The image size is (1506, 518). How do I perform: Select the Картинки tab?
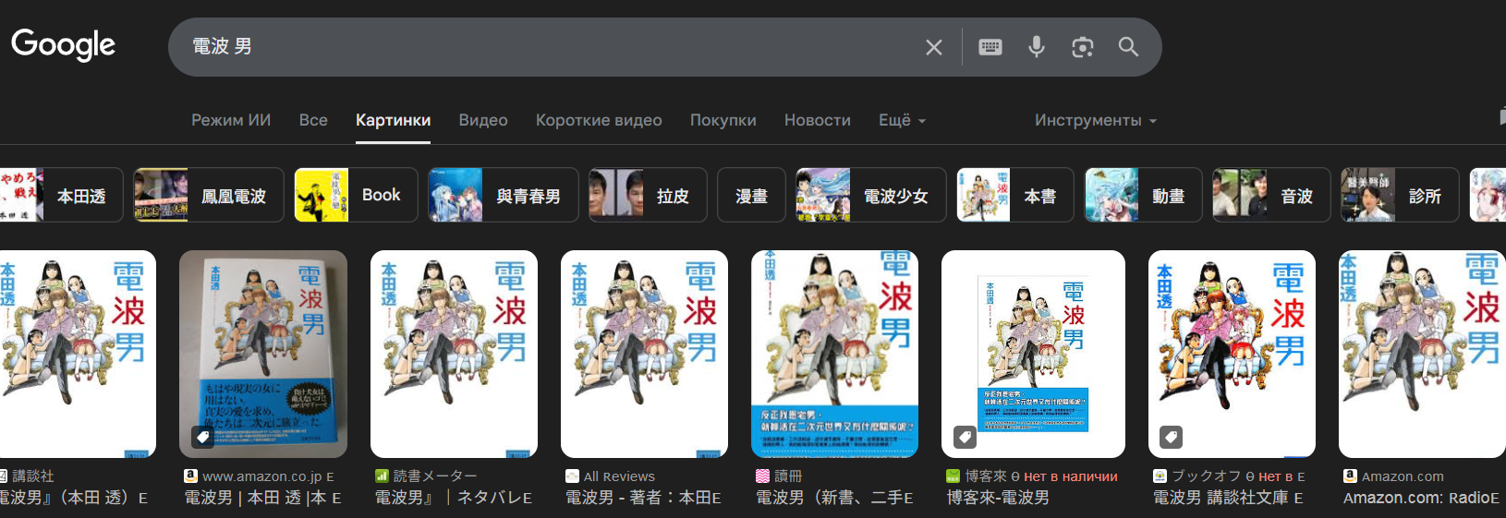tap(393, 120)
